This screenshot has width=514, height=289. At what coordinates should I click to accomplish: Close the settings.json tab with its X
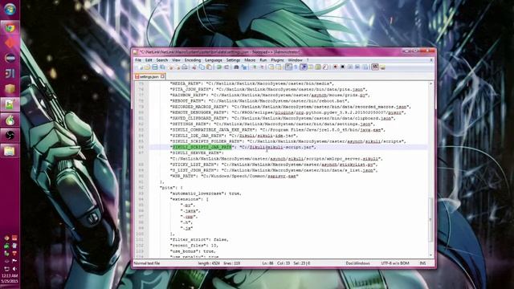point(162,76)
